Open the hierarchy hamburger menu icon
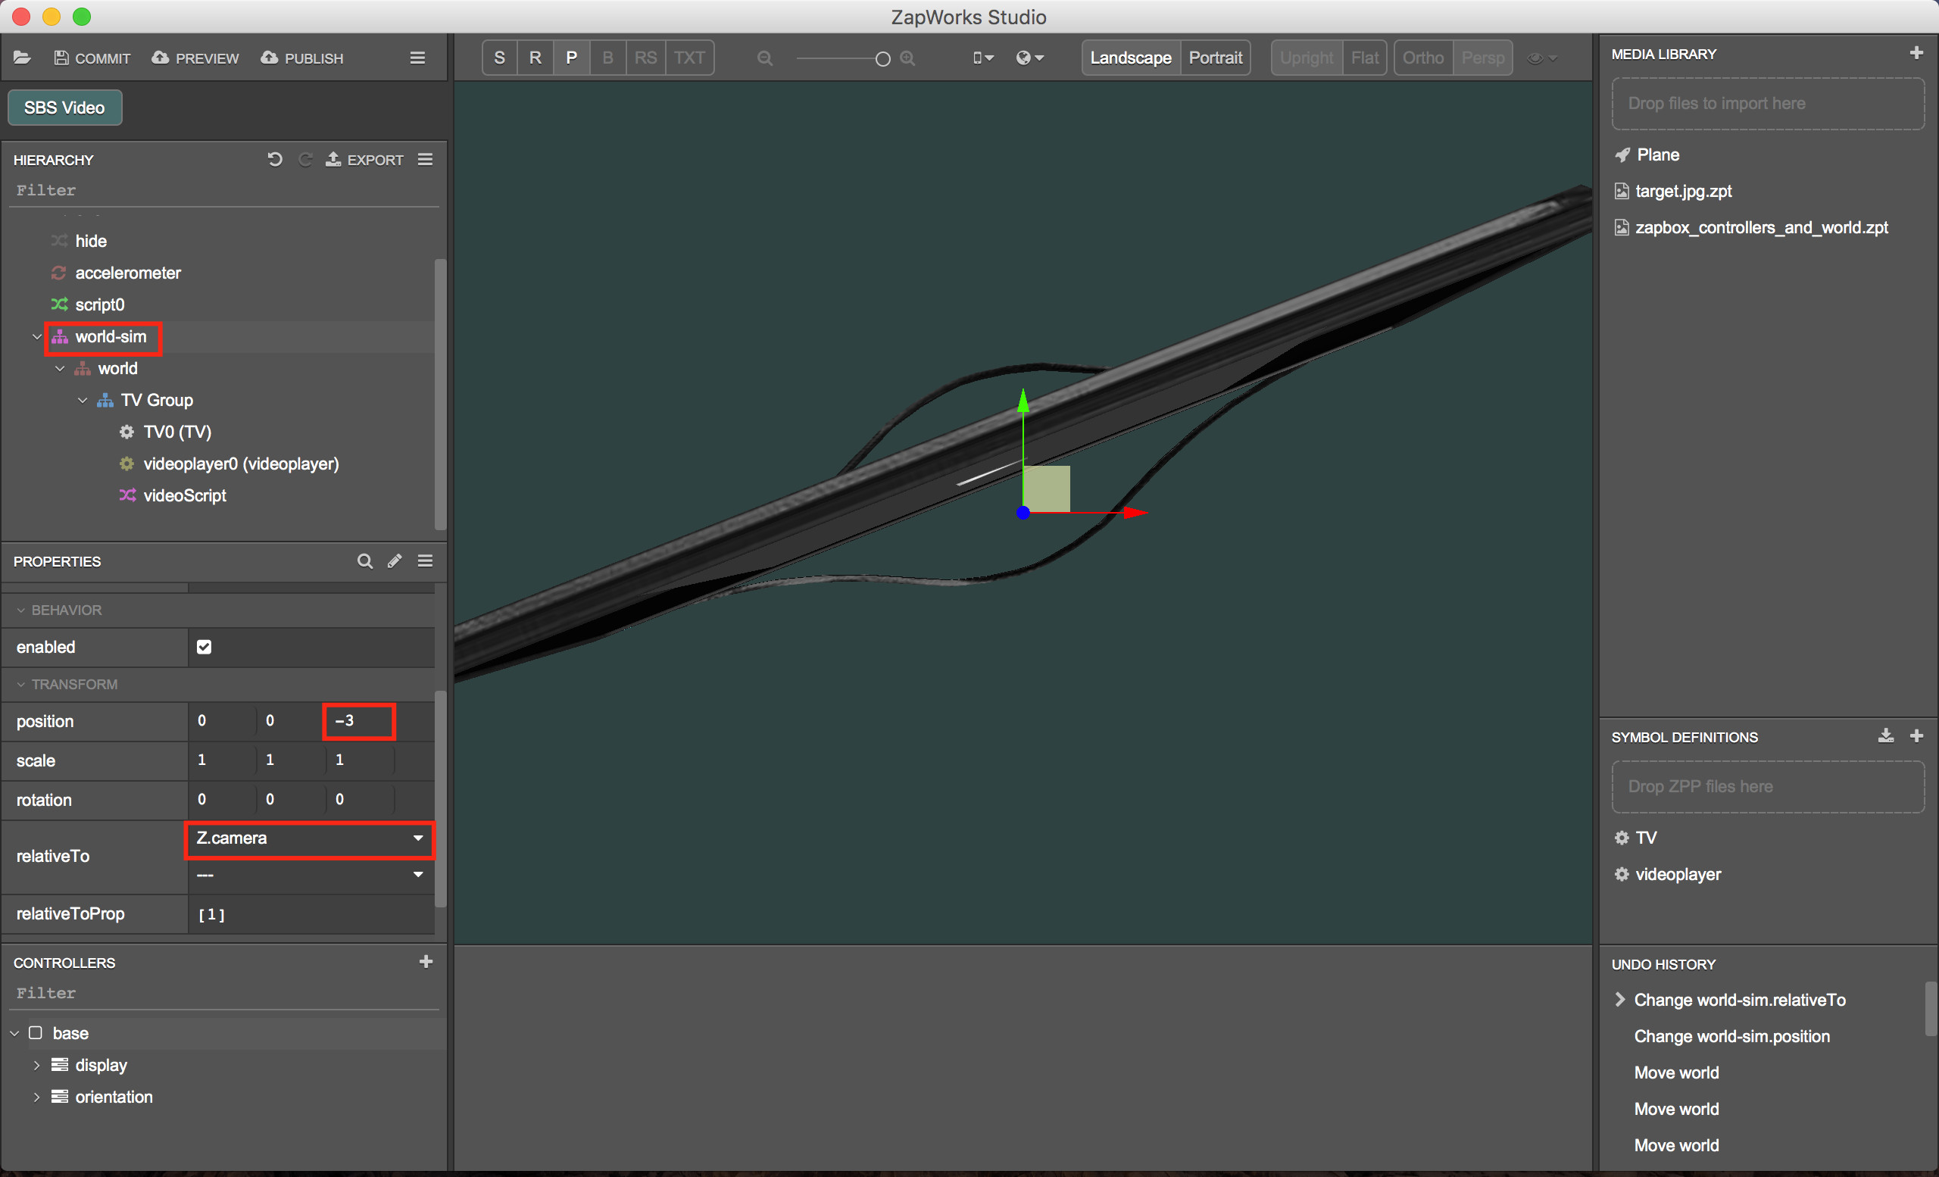1939x1177 pixels. (x=425, y=160)
